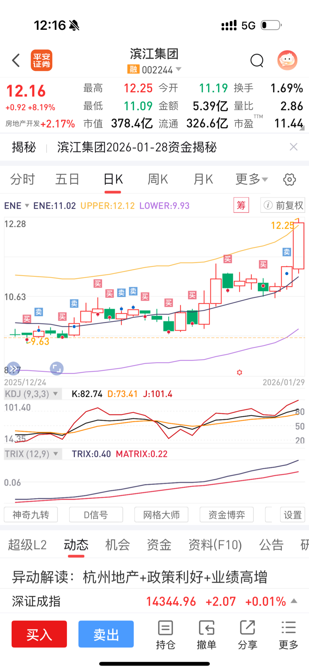Image resolution: width=309 pixels, height=672 pixels.
Task: Tap the red 买入 button
Action: click(39, 634)
